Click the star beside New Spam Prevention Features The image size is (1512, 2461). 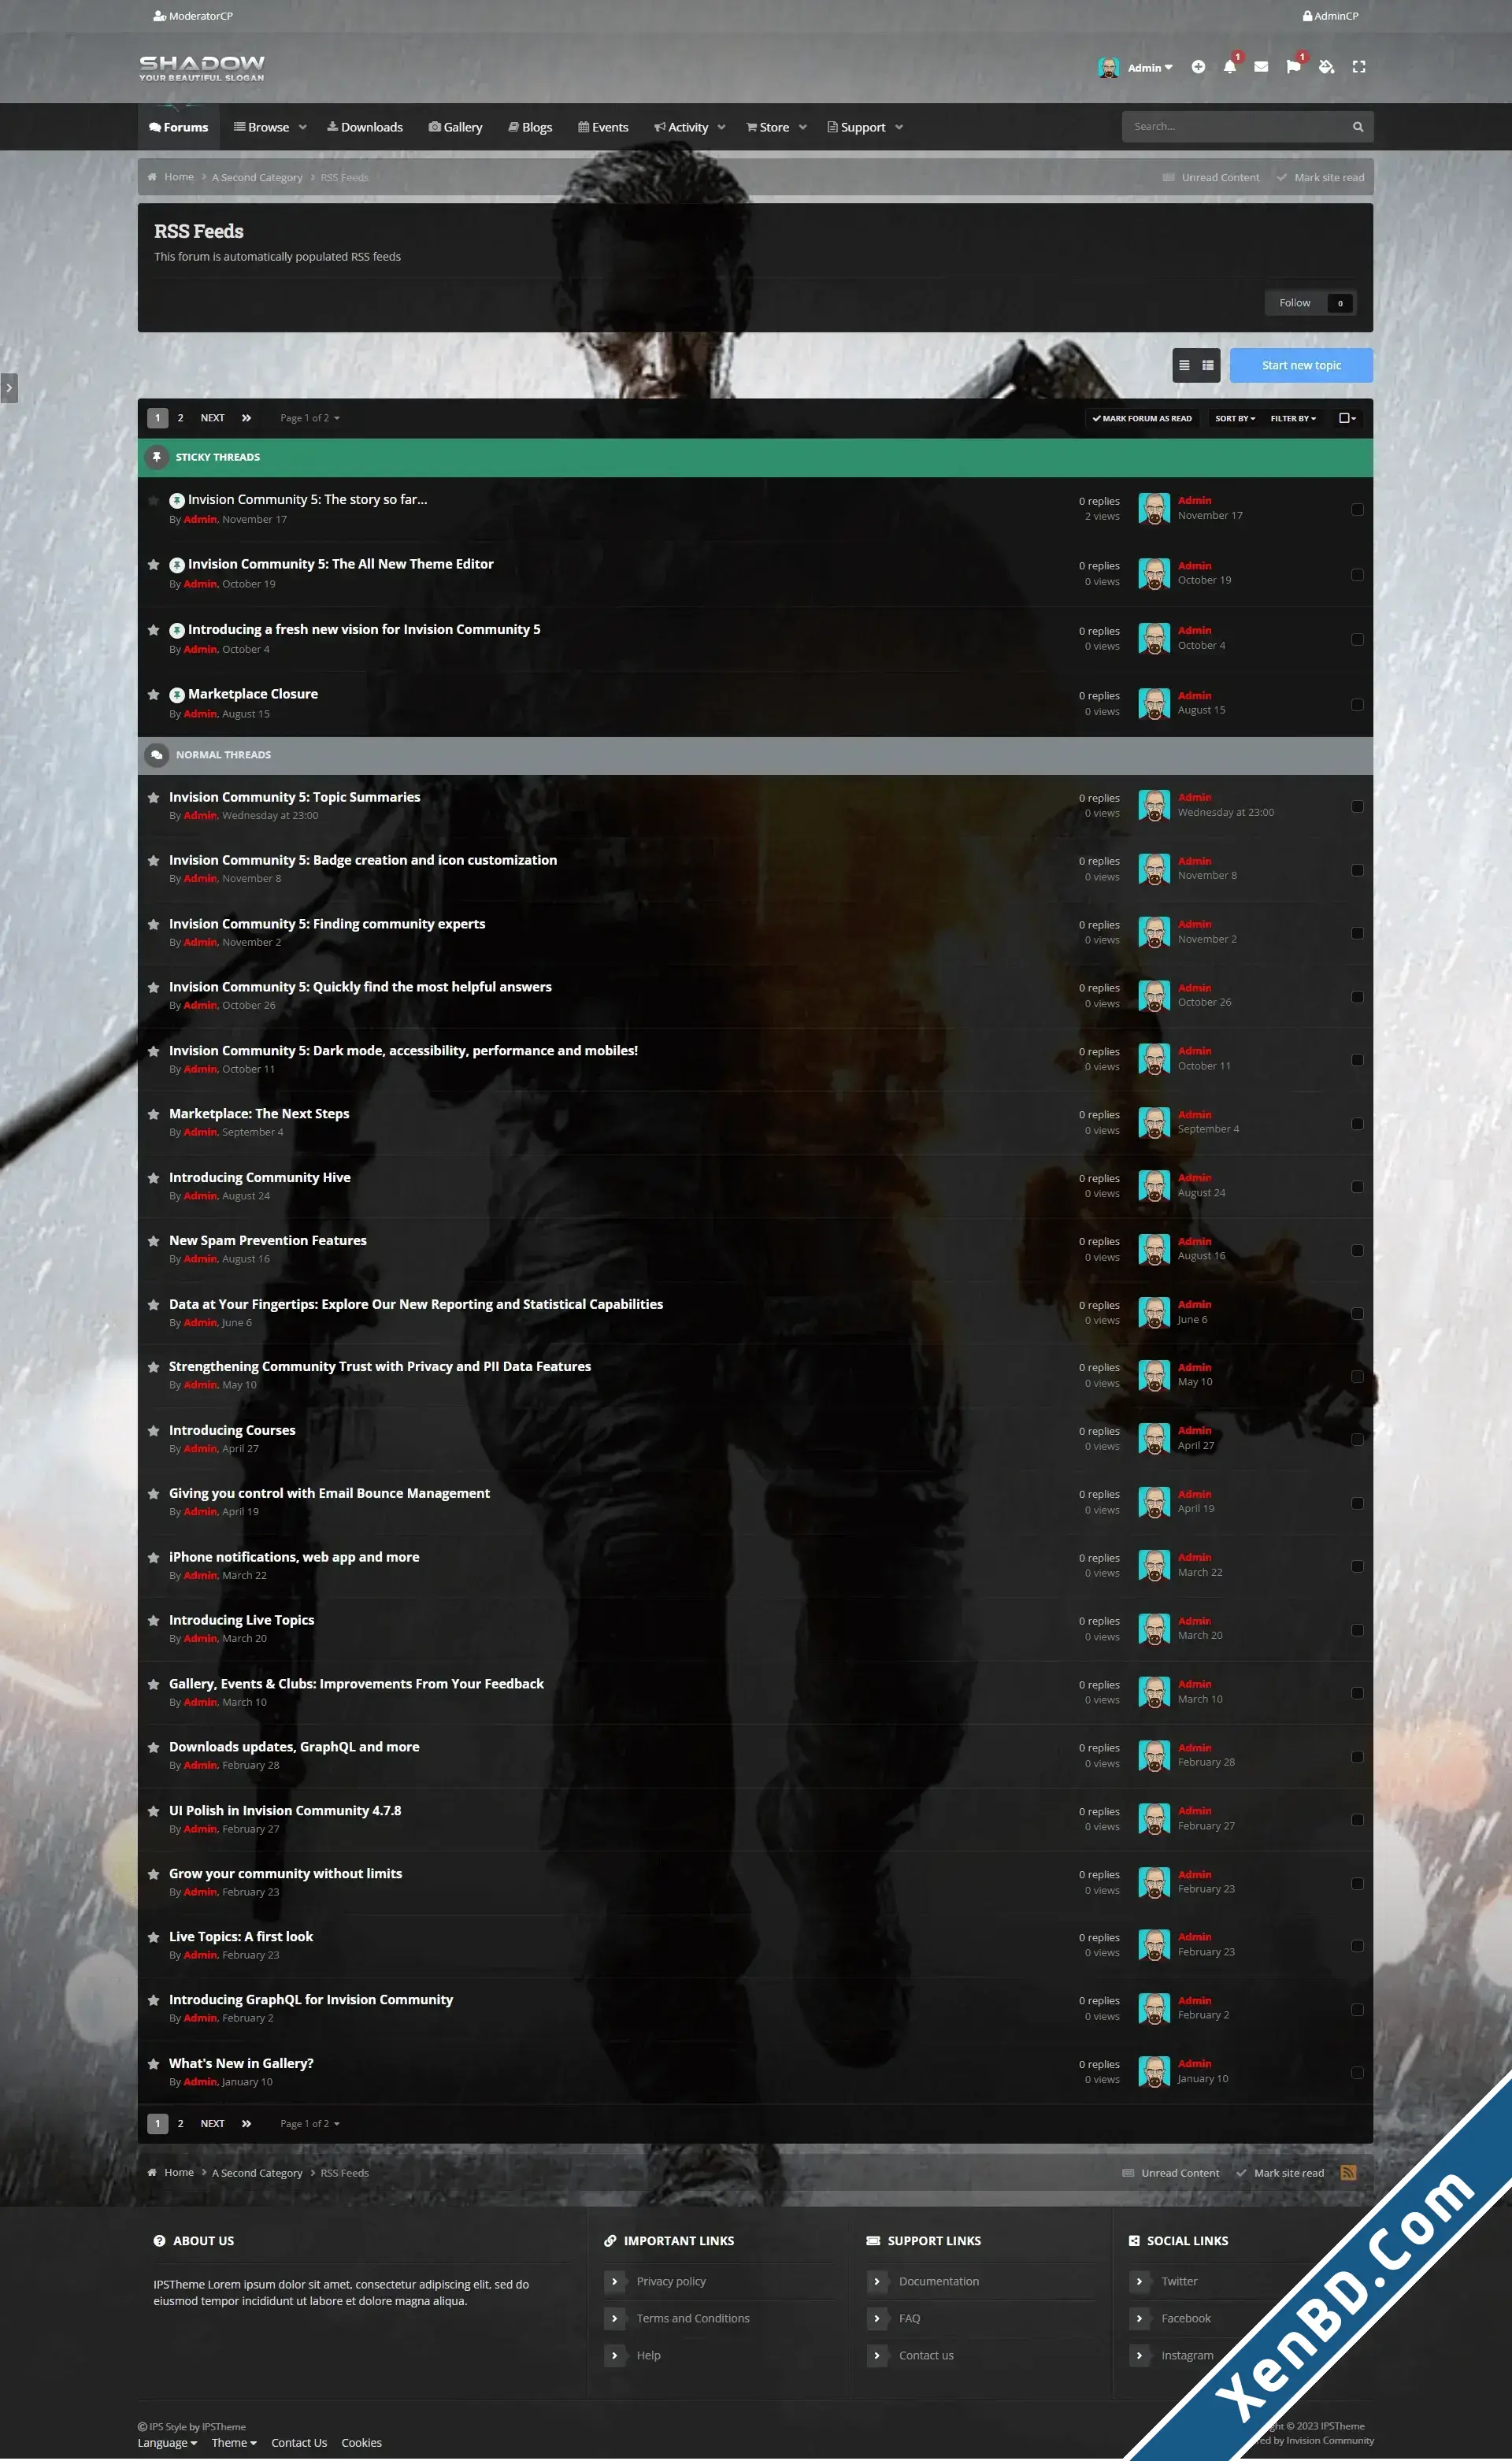pos(153,1241)
